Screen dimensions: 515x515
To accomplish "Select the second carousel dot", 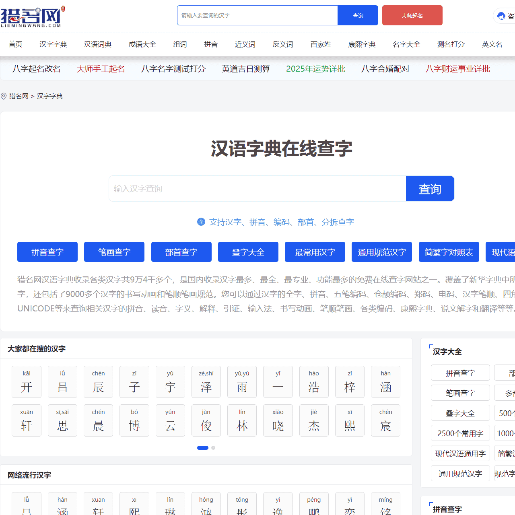I will pyautogui.click(x=213, y=447).
